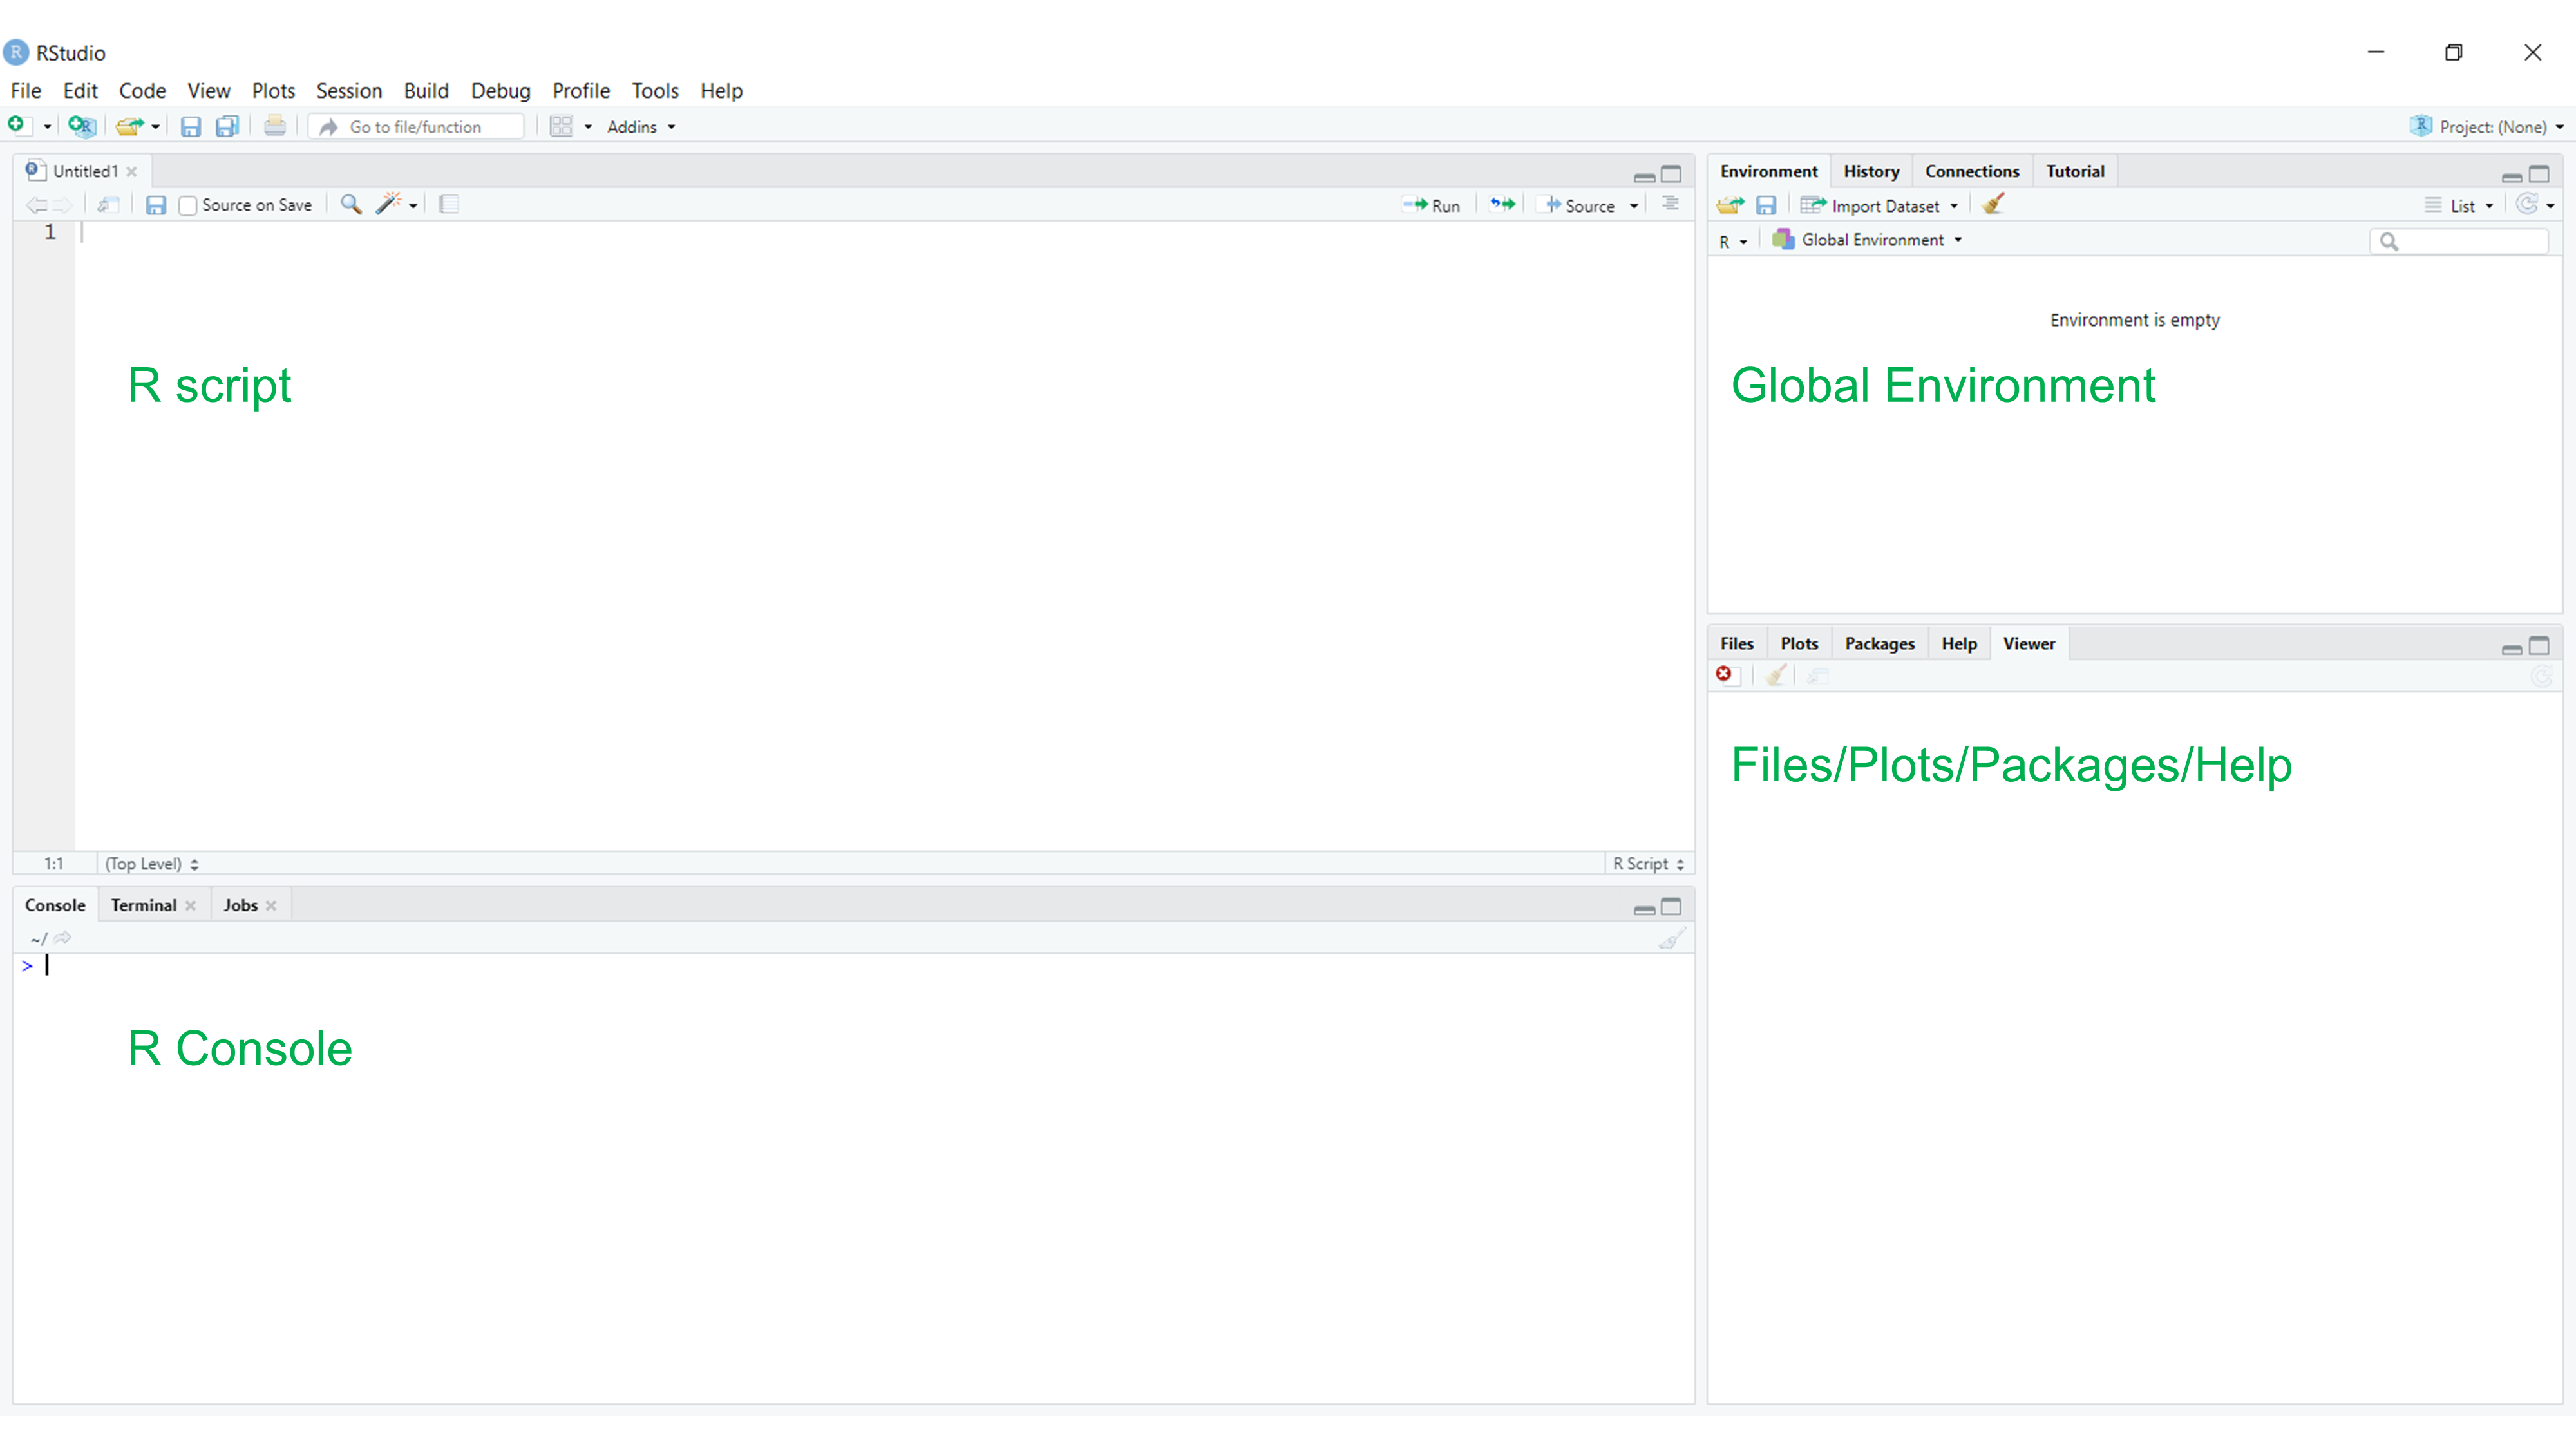
Task: Open R Script file type selector
Action: (x=1649, y=864)
